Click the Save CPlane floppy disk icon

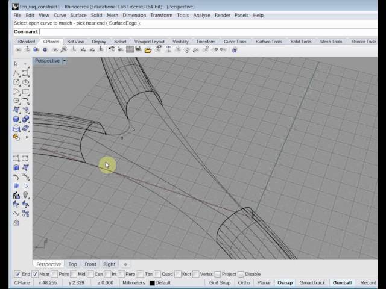pyautogui.click(x=138, y=49)
